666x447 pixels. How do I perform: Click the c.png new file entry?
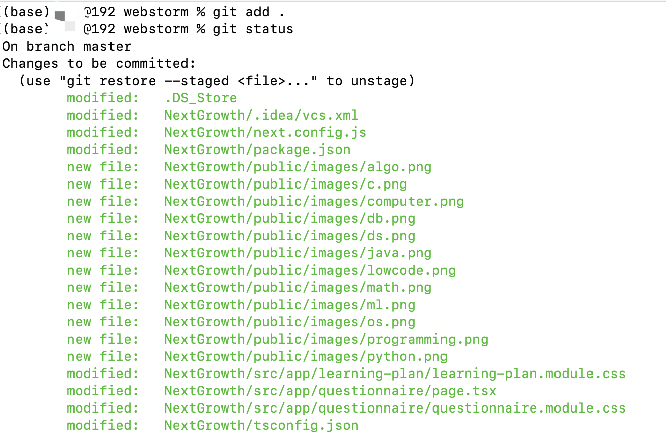(x=285, y=184)
